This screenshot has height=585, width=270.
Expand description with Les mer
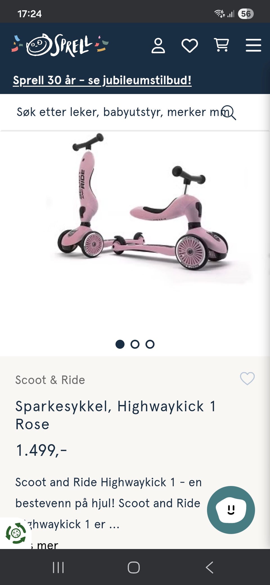pos(42,545)
